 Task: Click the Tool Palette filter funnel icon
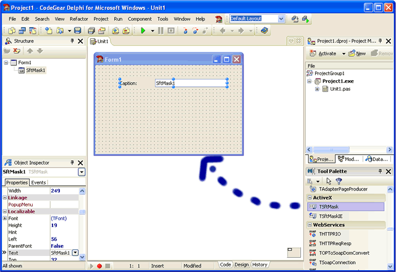pos(339,181)
